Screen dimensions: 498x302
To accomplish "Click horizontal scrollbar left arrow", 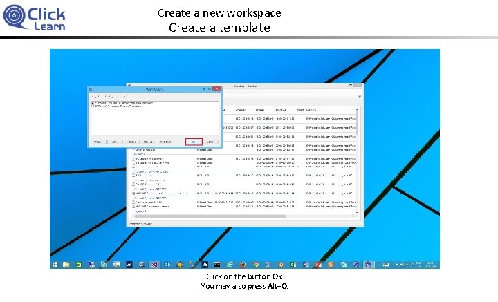I will click(133, 216).
